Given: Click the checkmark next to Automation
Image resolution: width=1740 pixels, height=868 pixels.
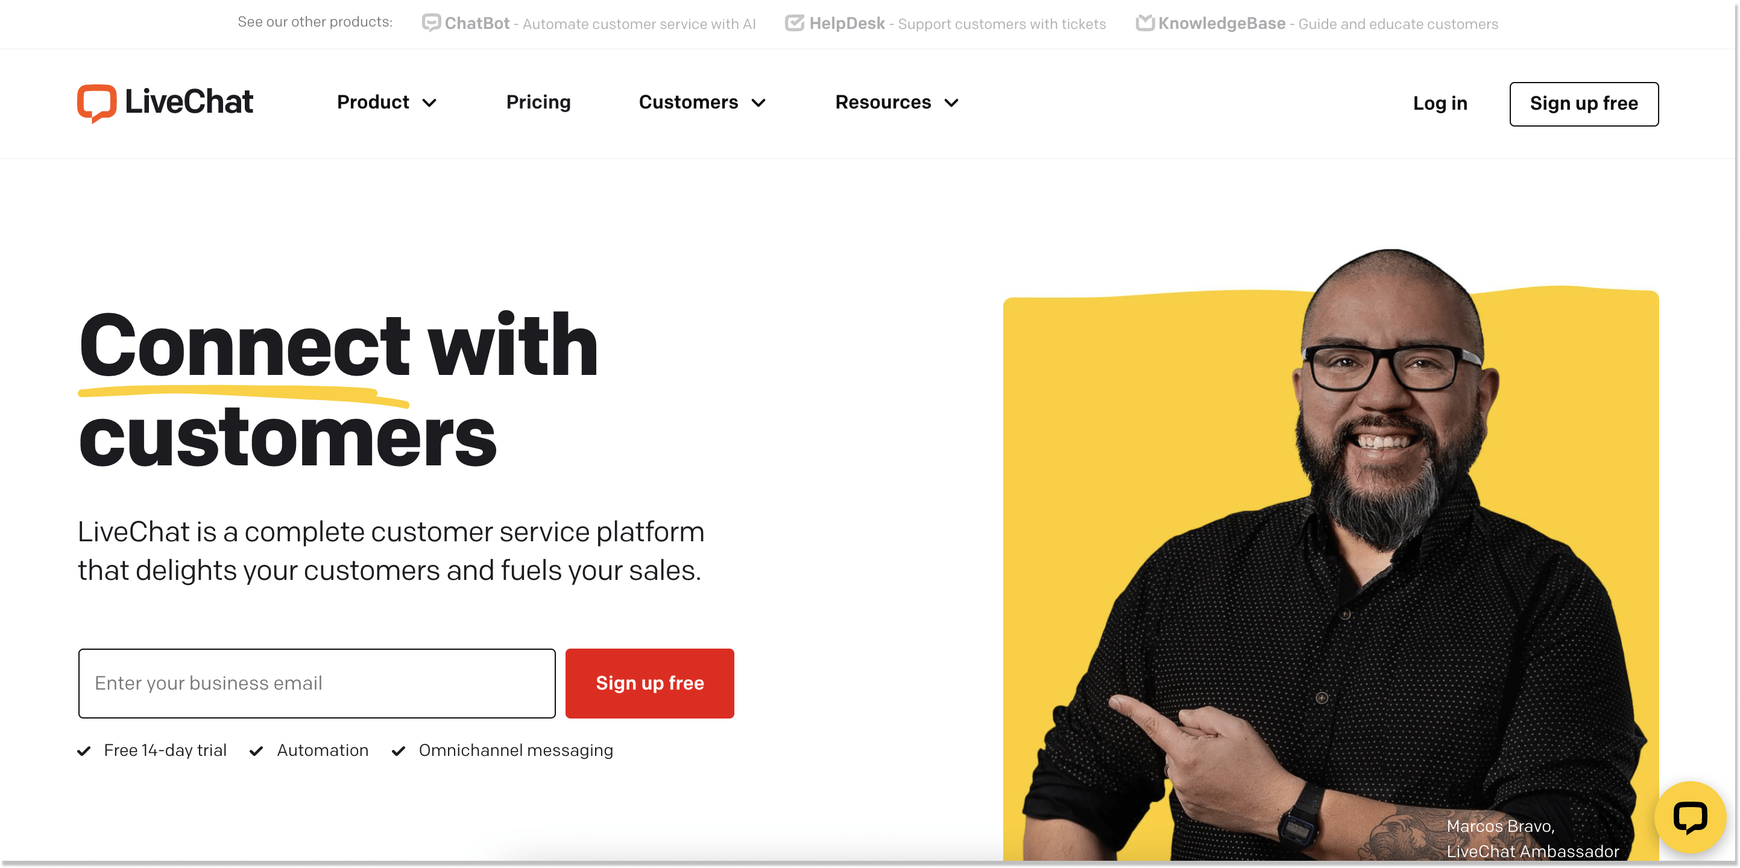Looking at the screenshot, I should click(x=256, y=751).
